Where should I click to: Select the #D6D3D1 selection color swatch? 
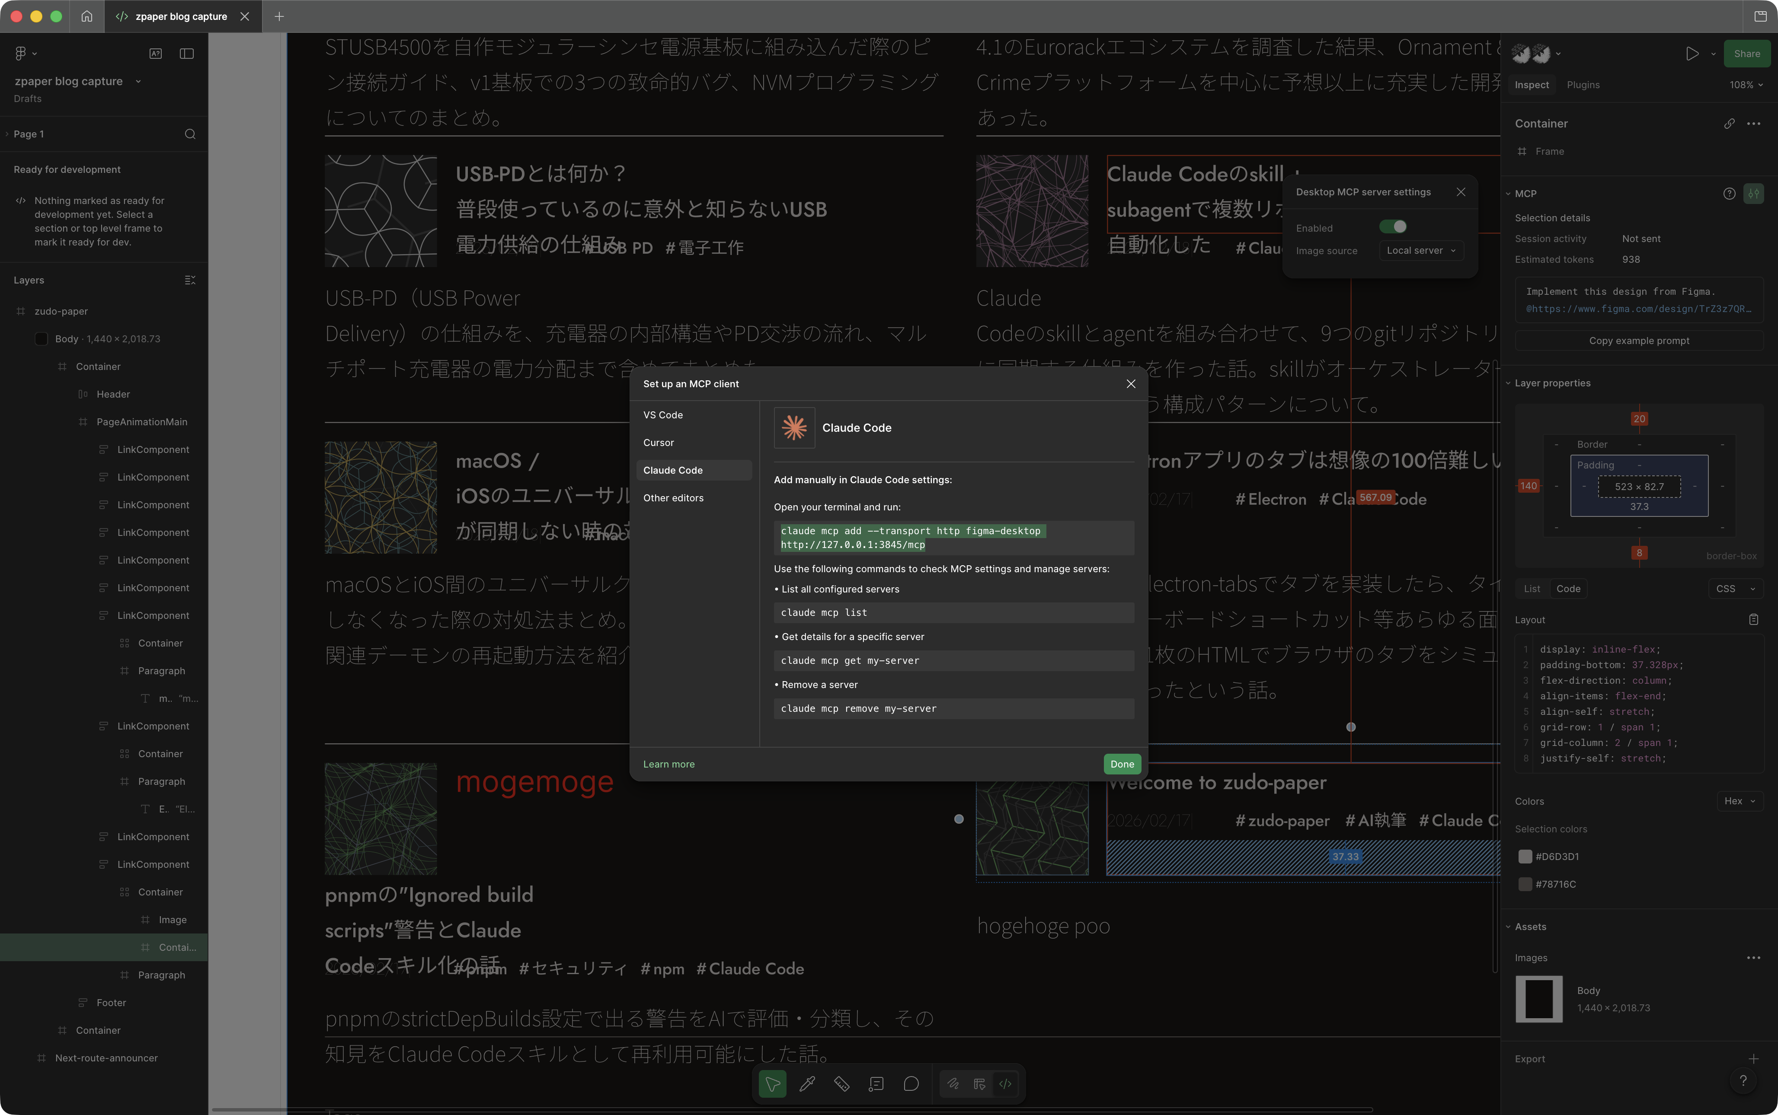click(1525, 856)
